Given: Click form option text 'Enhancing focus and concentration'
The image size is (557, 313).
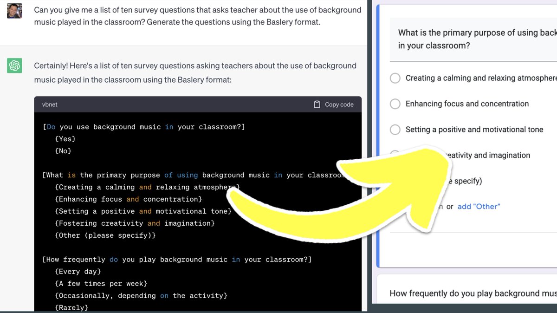Looking at the screenshot, I should click(x=467, y=104).
